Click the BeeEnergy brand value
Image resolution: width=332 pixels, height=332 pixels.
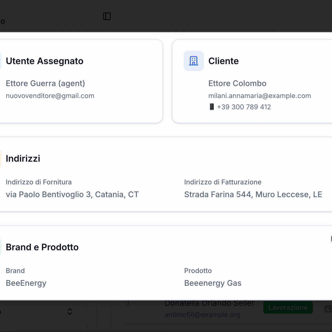26,283
